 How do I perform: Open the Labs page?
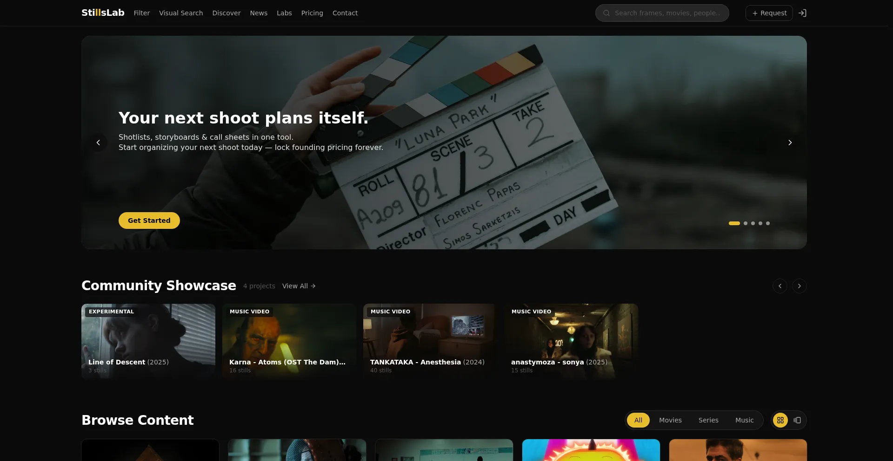pos(284,13)
